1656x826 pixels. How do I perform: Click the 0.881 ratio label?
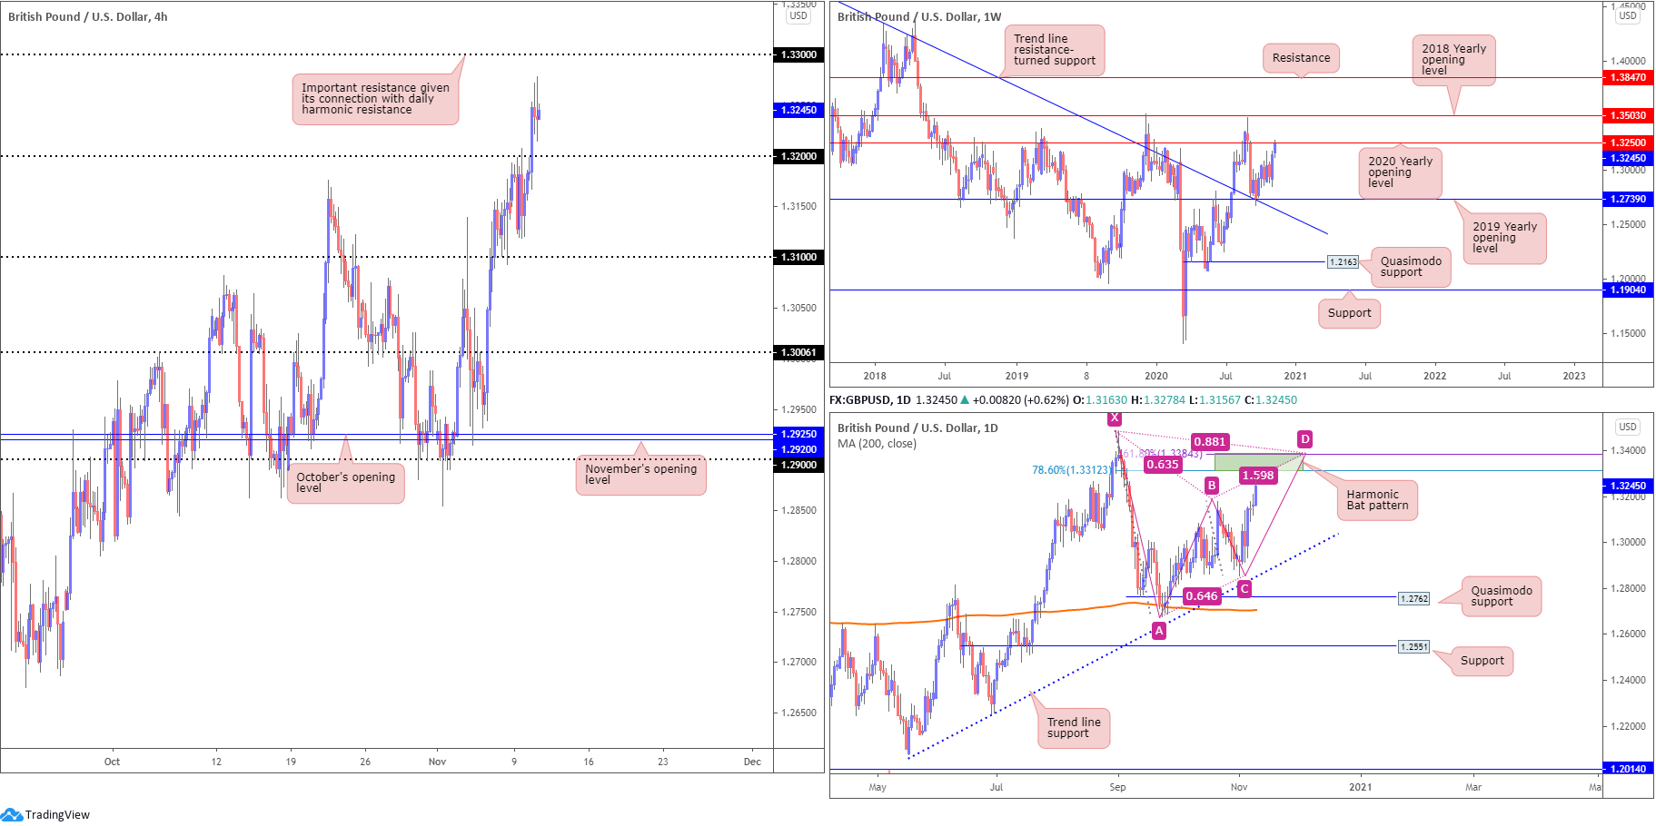(1210, 442)
